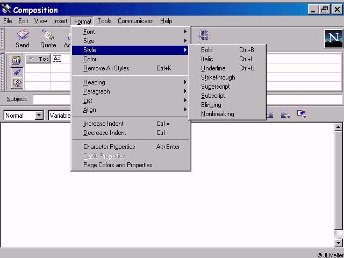Click the Stop toolbar icon
The width and height of the screenshot is (344, 258).
pos(203,36)
